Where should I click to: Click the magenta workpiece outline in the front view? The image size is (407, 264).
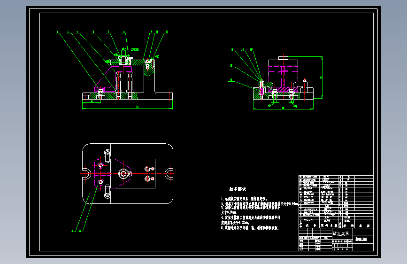pos(114,78)
